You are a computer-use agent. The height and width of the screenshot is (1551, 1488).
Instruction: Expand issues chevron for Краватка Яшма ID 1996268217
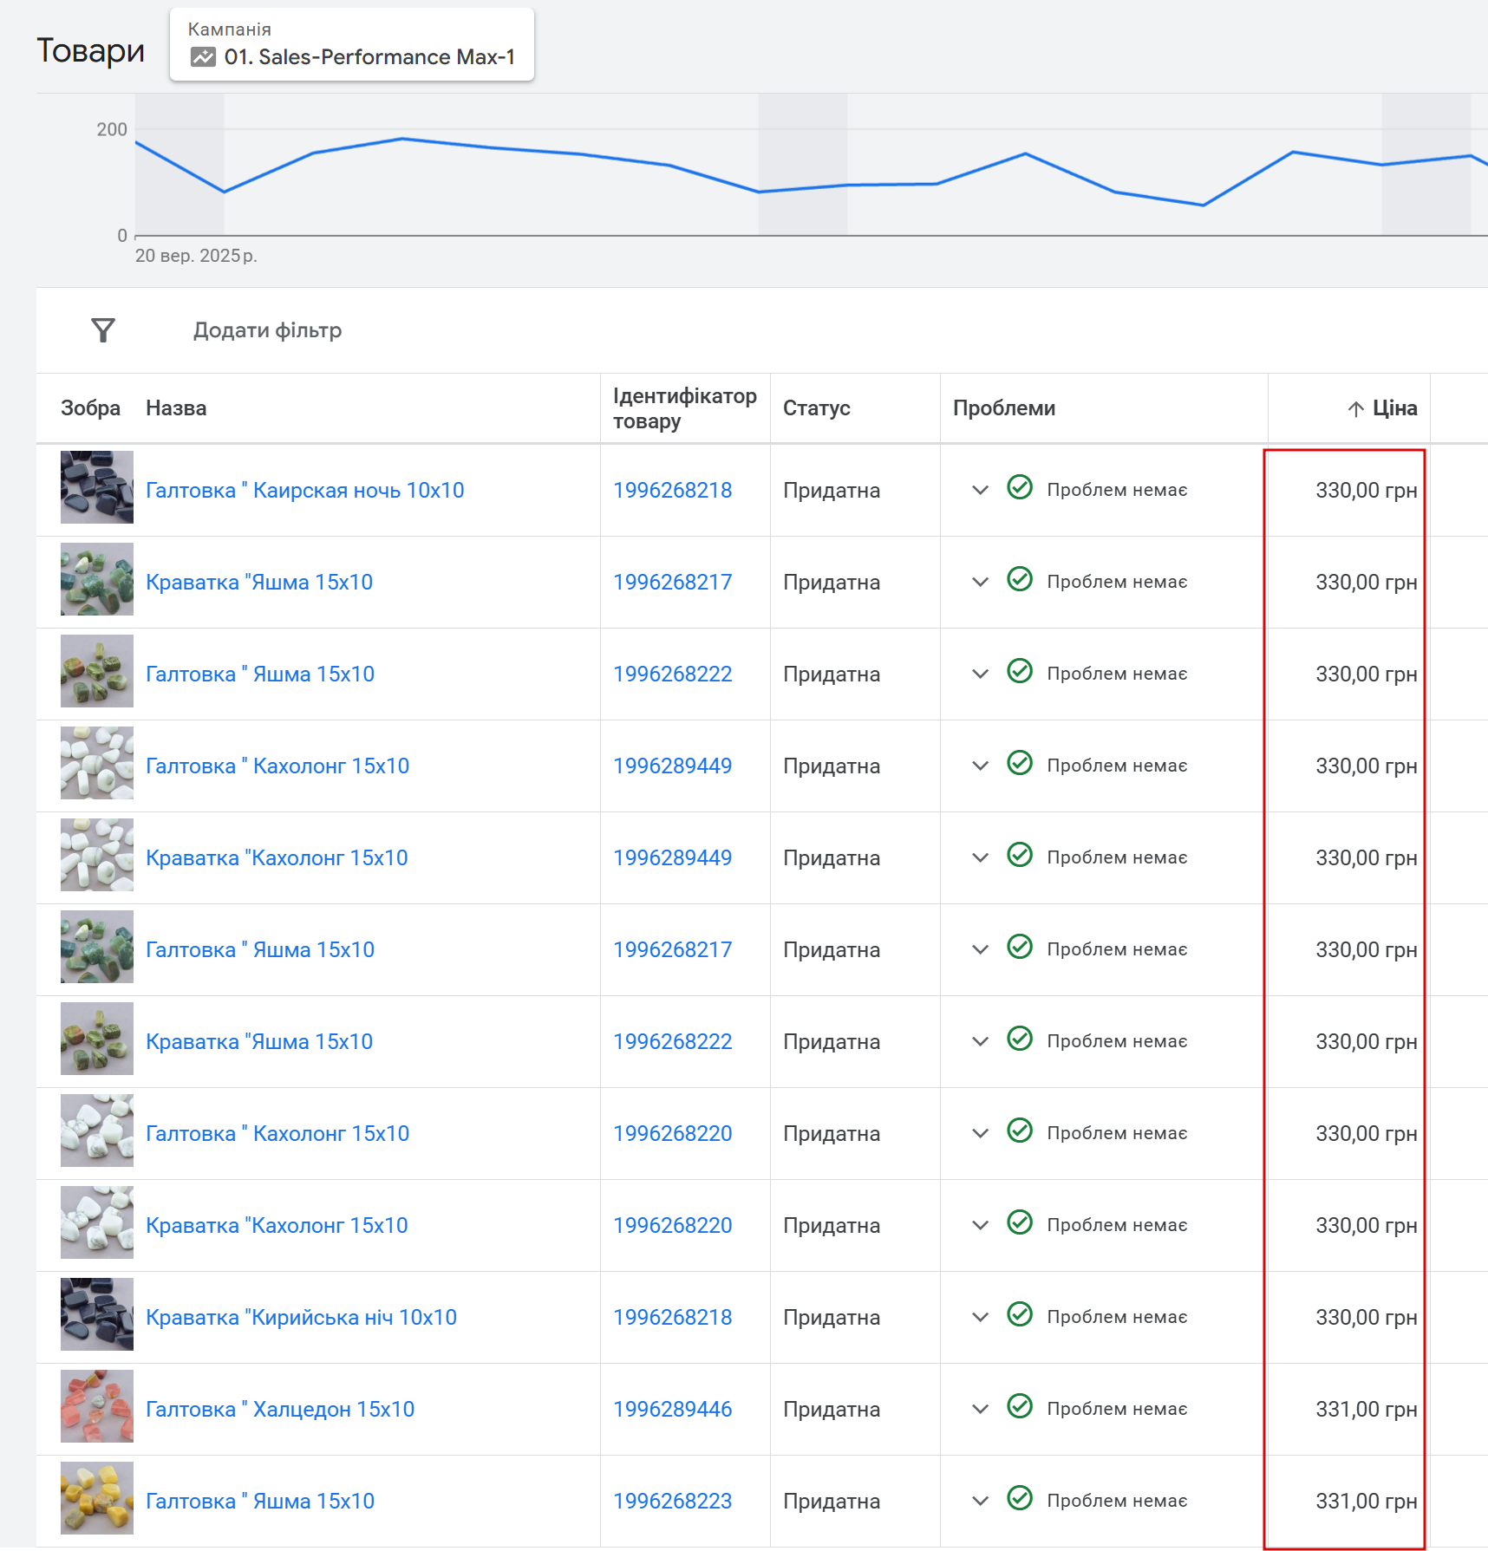pyautogui.click(x=981, y=582)
